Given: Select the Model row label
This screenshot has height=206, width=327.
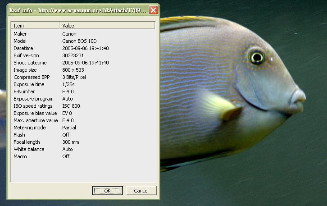Looking at the screenshot, I should [20, 41].
